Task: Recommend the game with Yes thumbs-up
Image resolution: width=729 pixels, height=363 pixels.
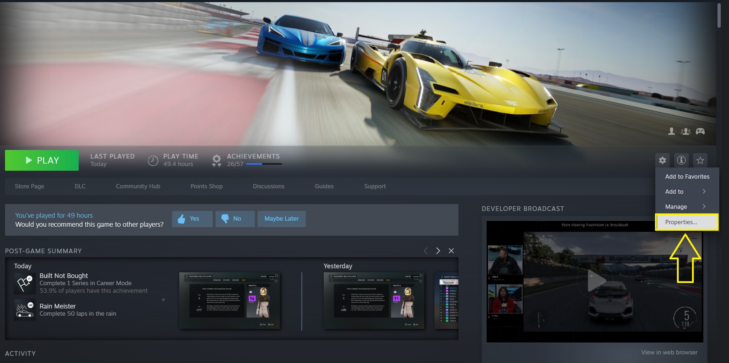Action: 192,219
